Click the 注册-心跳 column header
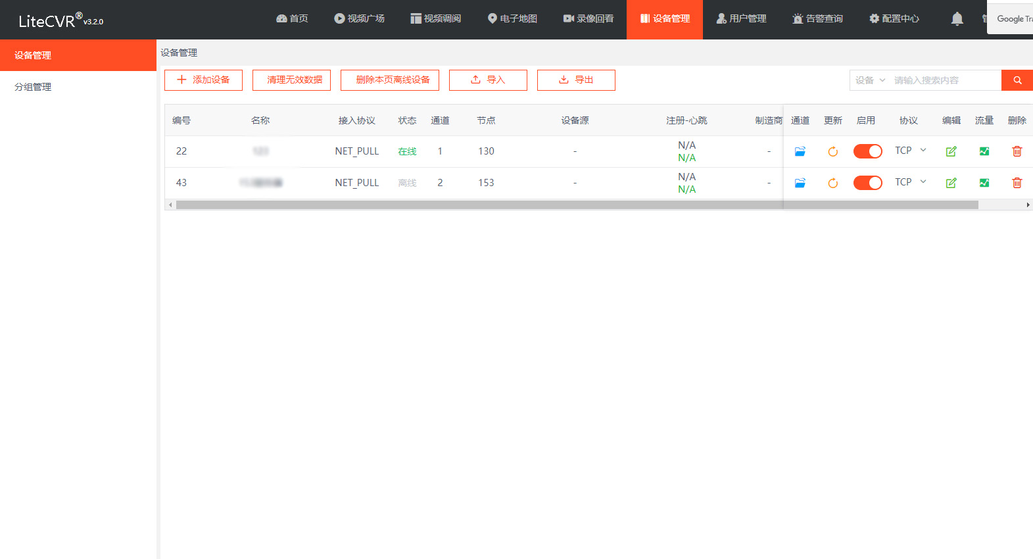This screenshot has height=559, width=1033. tap(686, 120)
